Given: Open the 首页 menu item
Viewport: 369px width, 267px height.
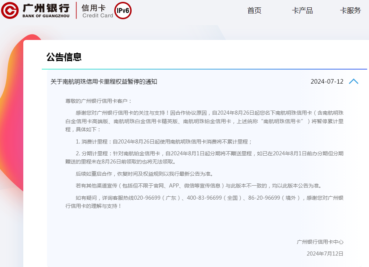Looking at the screenshot, I should (x=254, y=10).
